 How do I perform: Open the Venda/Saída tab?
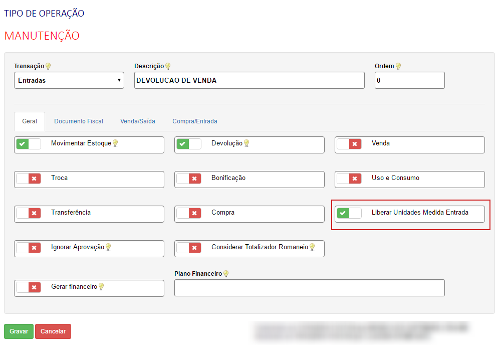(137, 121)
